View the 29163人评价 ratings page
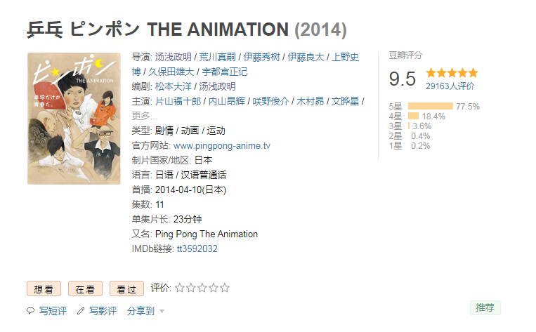536x332 pixels. pos(450,86)
